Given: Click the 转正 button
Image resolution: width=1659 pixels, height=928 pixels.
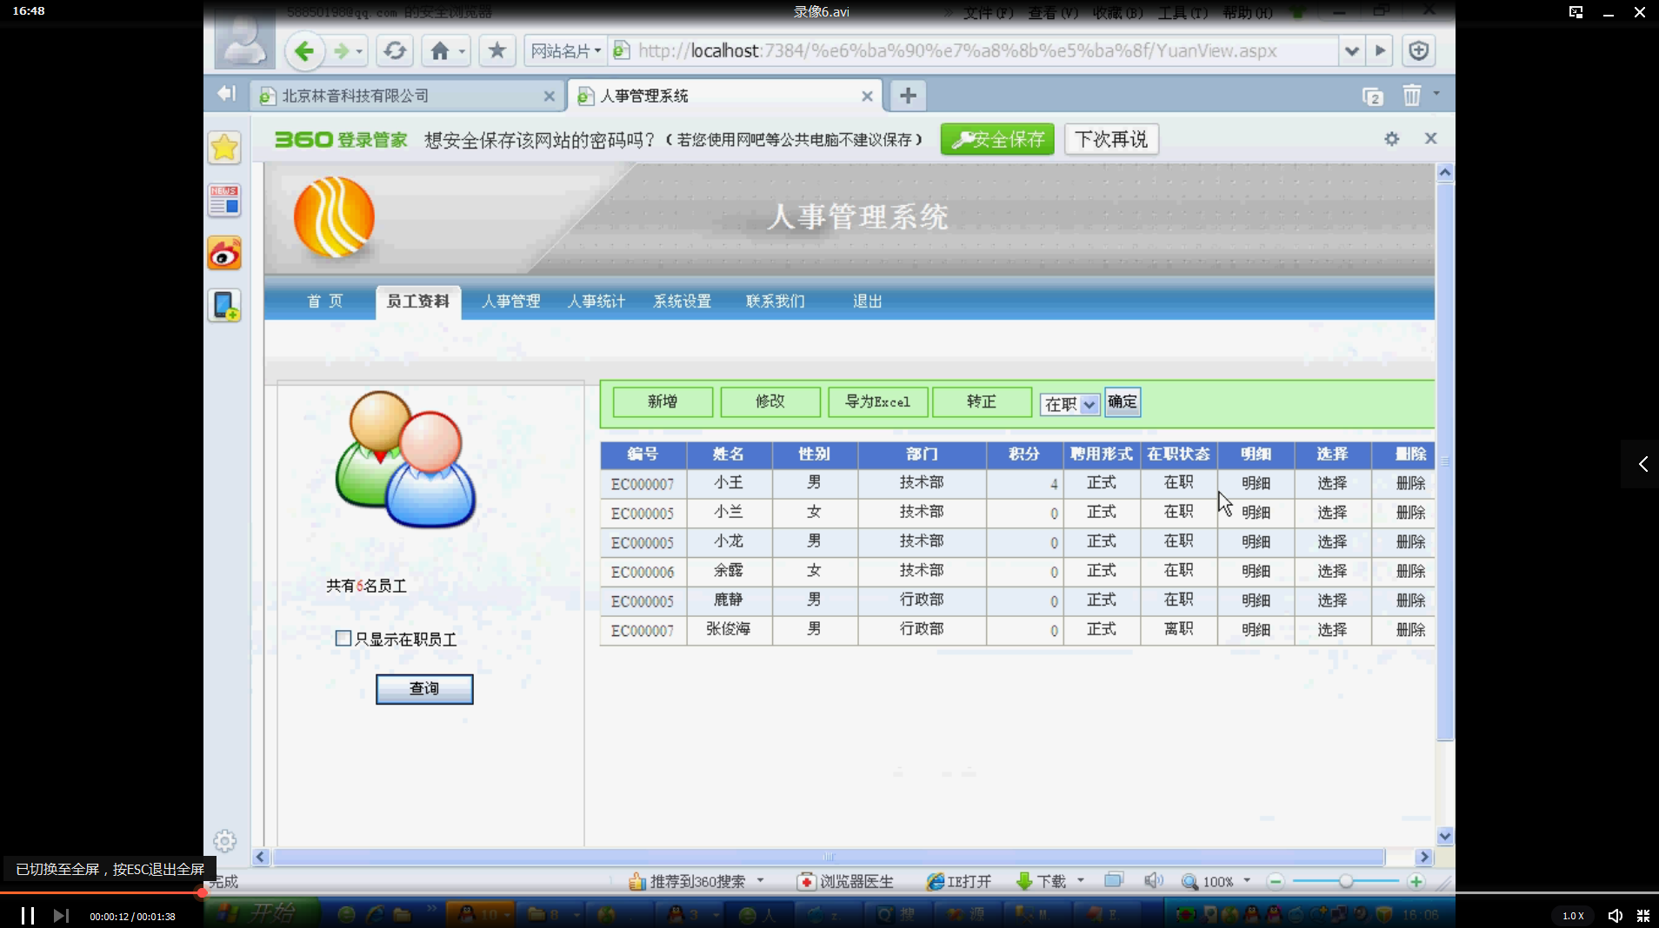Looking at the screenshot, I should pyautogui.click(x=982, y=401).
